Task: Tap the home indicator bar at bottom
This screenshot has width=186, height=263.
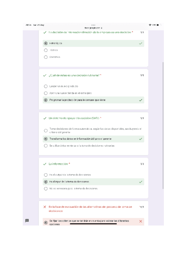Action: coord(93,223)
